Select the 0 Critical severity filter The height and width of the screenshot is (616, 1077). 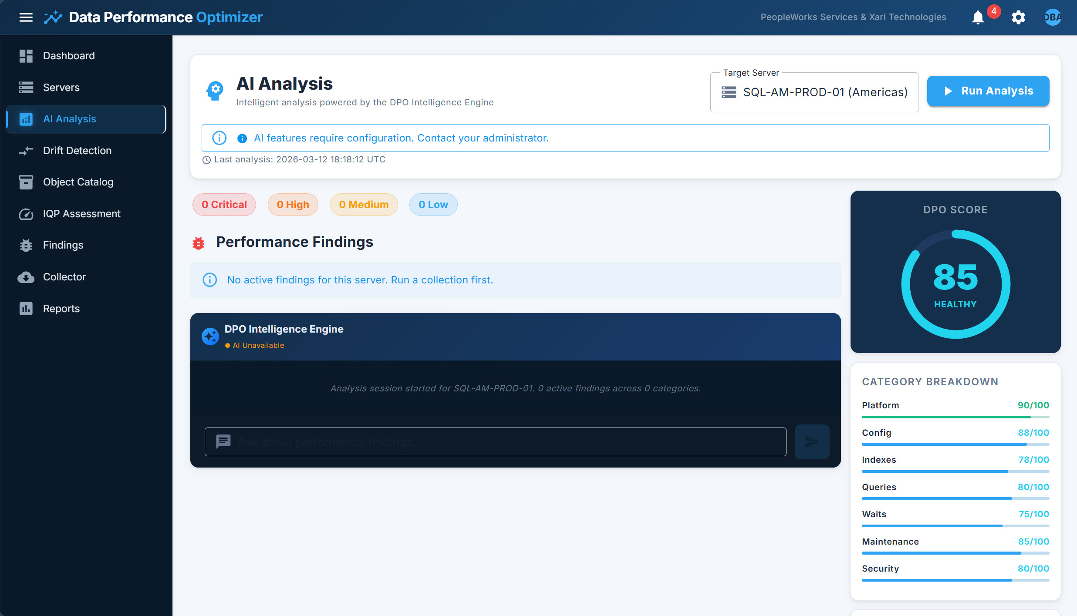[224, 204]
